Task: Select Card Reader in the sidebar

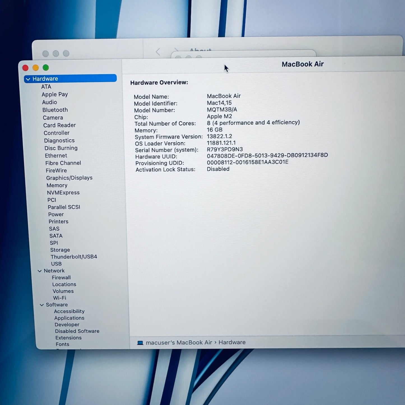Action: pyautogui.click(x=59, y=125)
